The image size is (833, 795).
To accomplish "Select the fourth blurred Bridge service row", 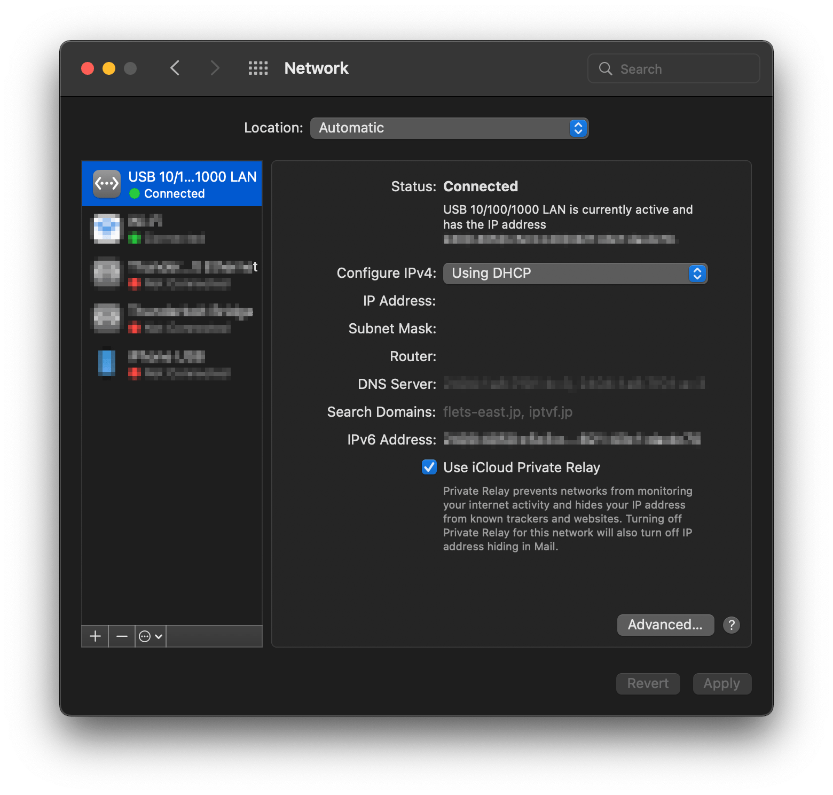I will coord(172,318).
